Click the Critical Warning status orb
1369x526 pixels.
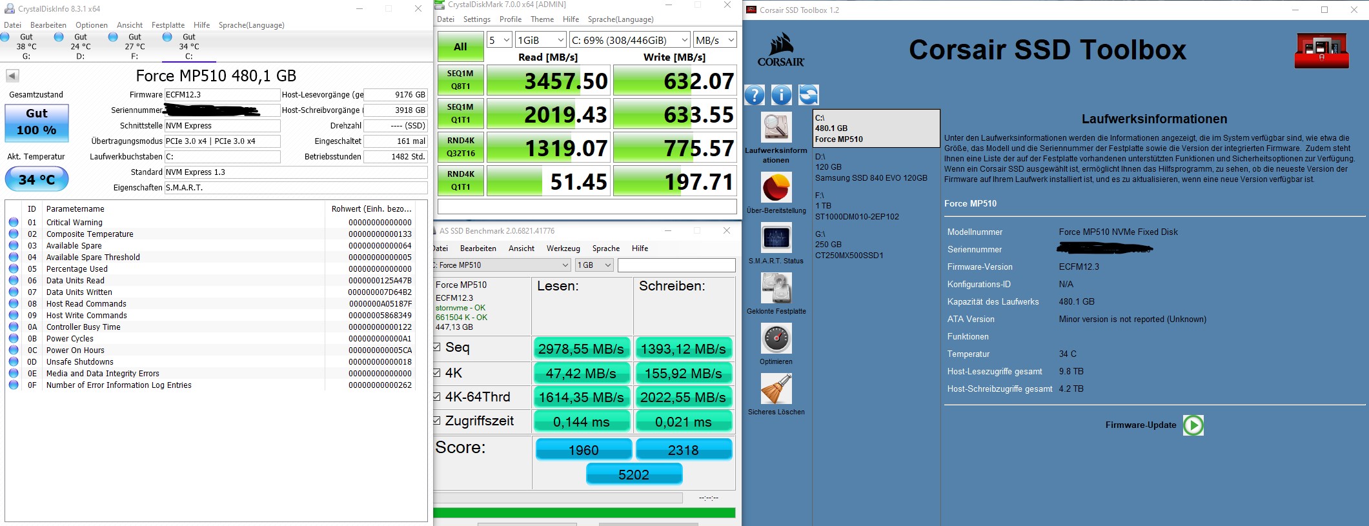point(14,223)
